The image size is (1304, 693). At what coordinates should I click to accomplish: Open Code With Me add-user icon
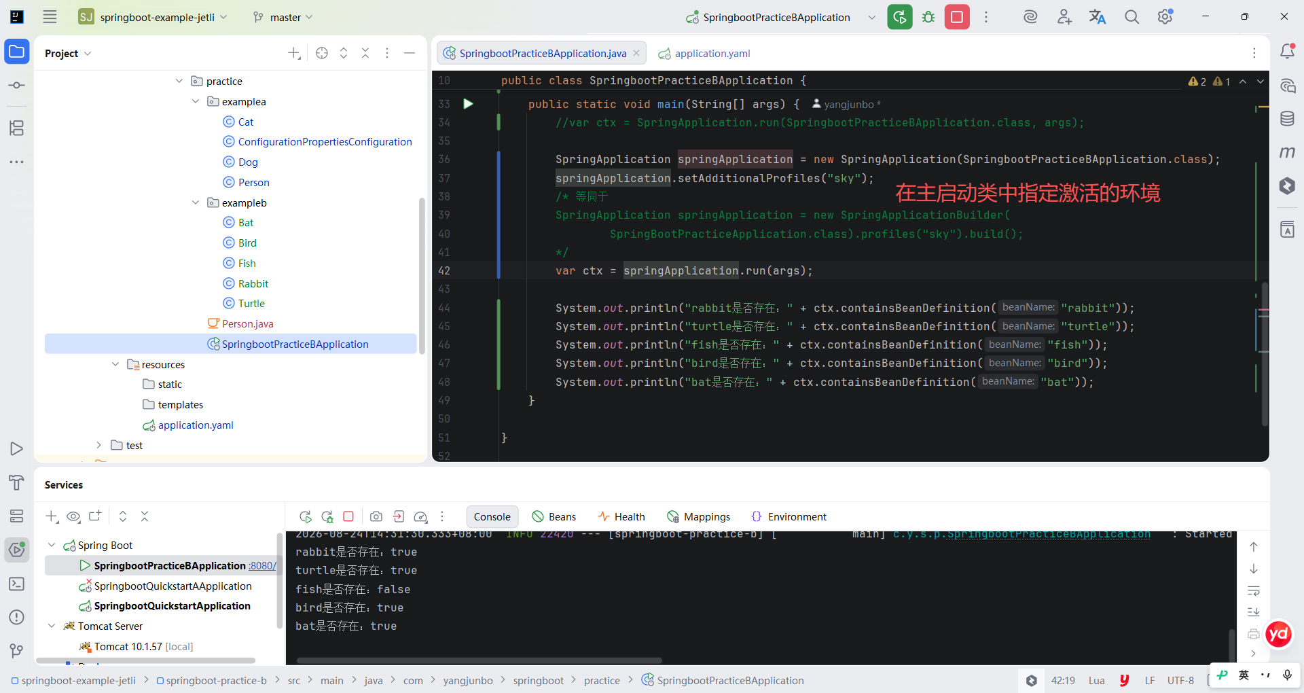1064,17
